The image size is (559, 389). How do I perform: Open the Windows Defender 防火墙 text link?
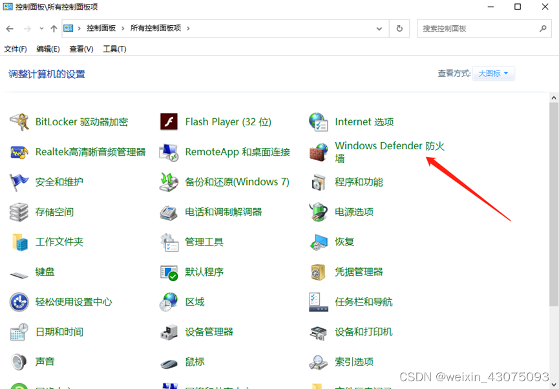pos(390,152)
